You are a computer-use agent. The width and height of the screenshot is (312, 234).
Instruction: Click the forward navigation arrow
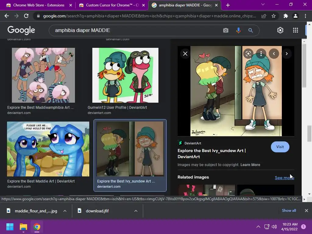(x=16, y=16)
